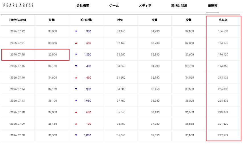Open the 会社概要 menu

click(83, 6)
